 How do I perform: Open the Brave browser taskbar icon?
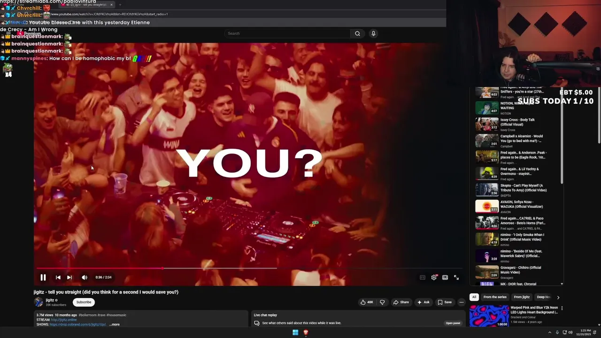(306, 332)
